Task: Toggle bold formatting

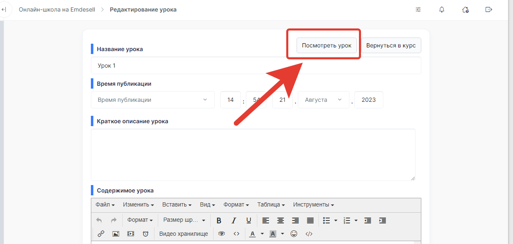Action: [x=219, y=220]
